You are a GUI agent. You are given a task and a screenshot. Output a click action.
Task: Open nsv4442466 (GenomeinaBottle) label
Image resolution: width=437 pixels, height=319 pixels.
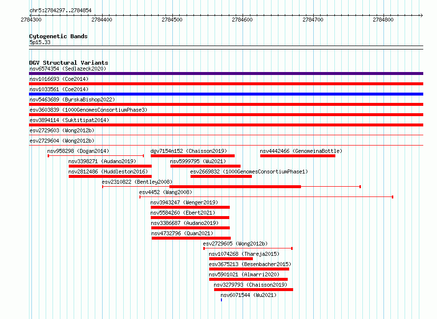[x=301, y=151]
